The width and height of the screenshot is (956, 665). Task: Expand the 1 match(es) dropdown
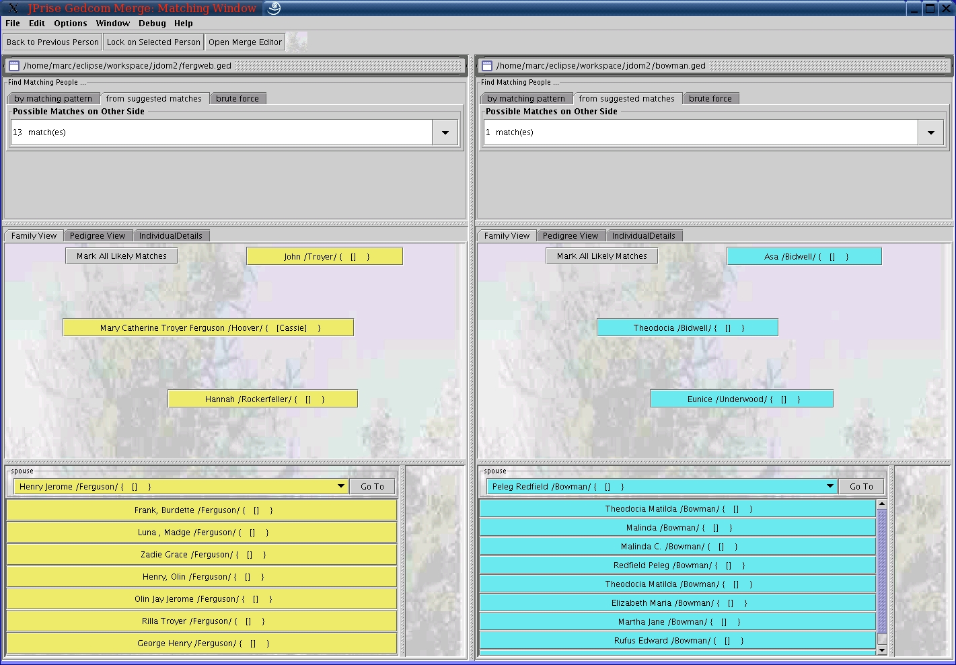tap(930, 132)
